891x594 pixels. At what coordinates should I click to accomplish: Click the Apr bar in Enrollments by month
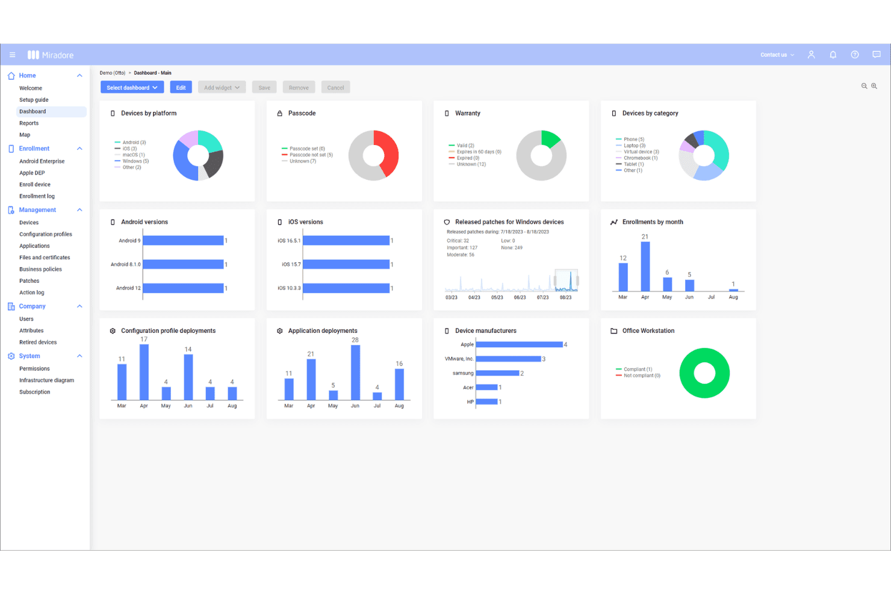point(645,266)
